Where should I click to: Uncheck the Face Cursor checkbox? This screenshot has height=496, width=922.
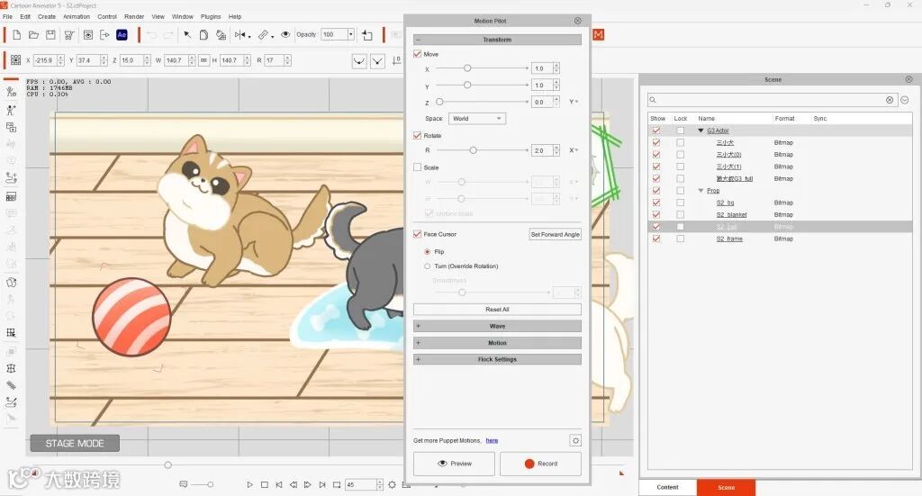point(417,234)
